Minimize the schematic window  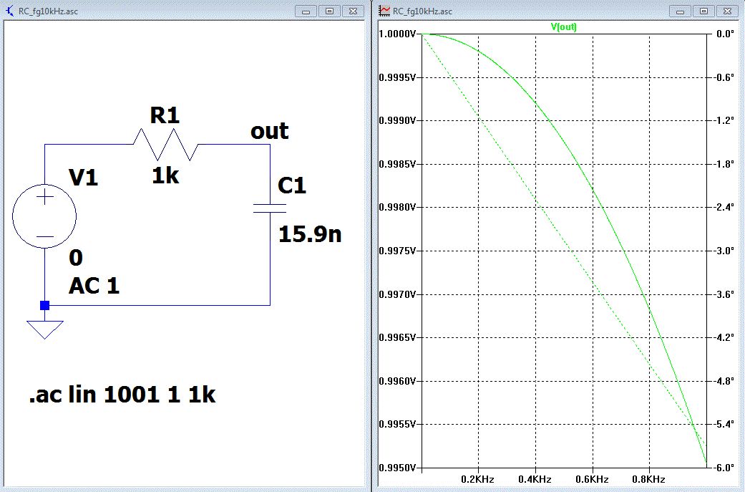click(306, 11)
